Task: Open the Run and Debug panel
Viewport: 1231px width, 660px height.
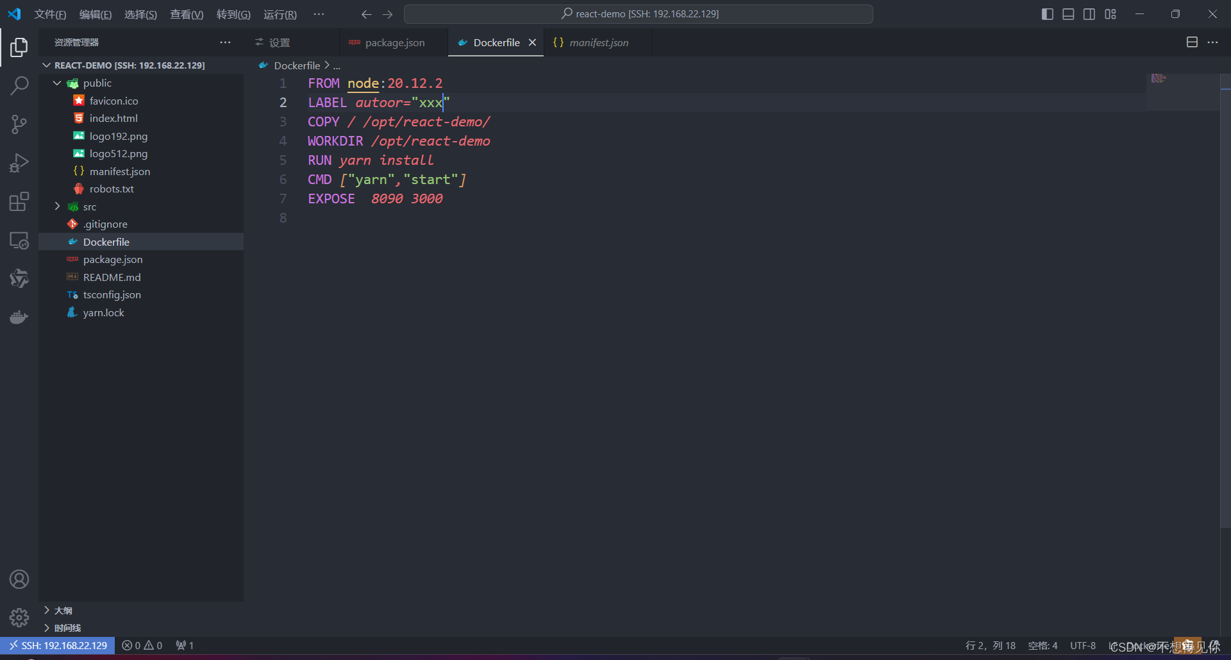Action: point(19,162)
